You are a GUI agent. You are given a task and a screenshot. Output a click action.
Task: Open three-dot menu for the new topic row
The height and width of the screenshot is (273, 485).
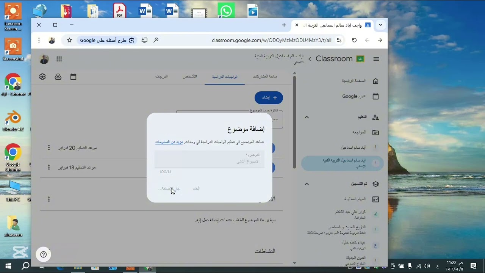tap(48, 199)
